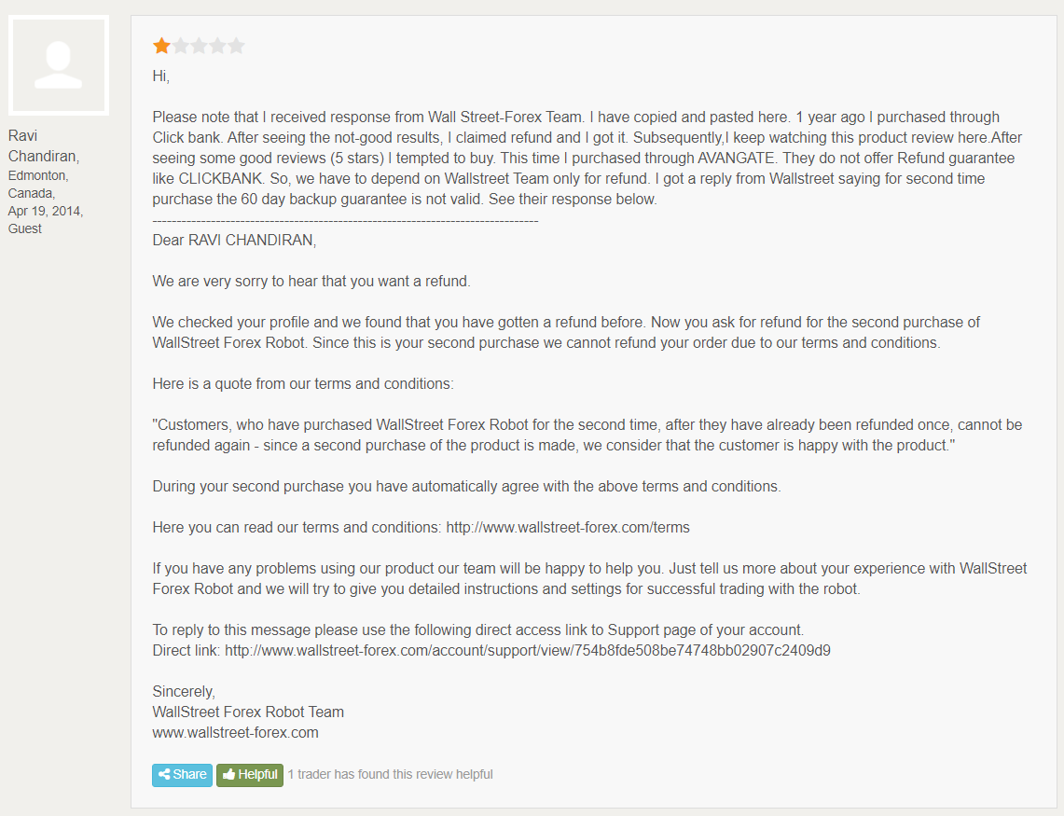The width and height of the screenshot is (1064, 816).
Task: Click the default user avatar placeholder
Action: point(59,65)
